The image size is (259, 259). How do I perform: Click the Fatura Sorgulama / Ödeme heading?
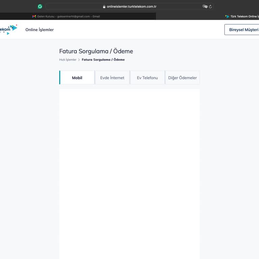click(96, 51)
